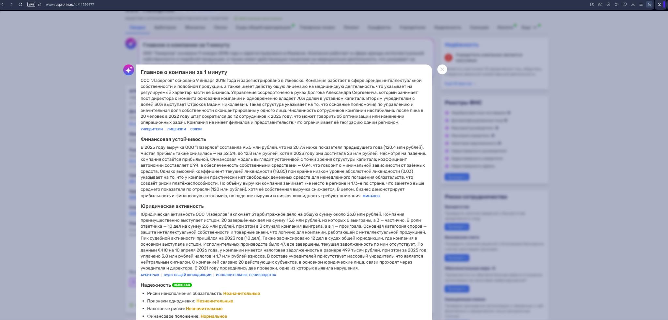Click 'Незначительные' next to Налоговые риски
Screen dimensions: 668x320
tap(204, 309)
